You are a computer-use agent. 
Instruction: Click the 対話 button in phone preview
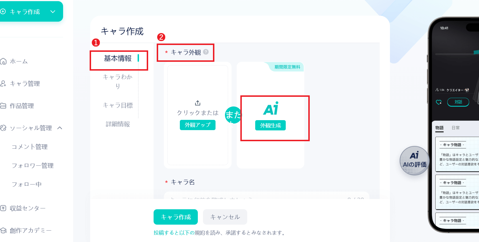pos(458,102)
